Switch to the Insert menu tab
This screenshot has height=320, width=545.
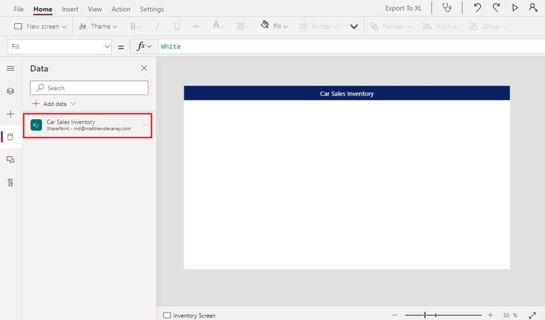[70, 9]
